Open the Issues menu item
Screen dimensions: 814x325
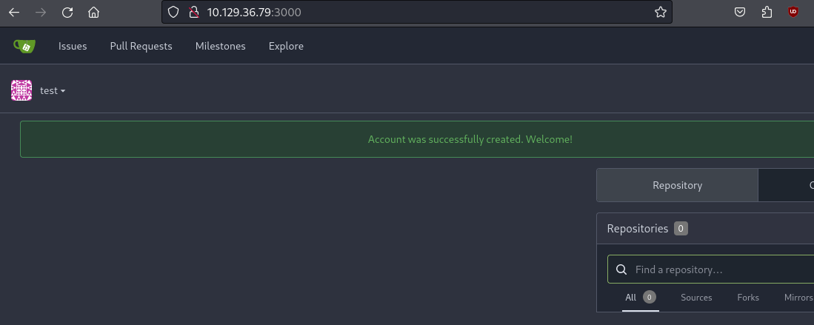(73, 46)
